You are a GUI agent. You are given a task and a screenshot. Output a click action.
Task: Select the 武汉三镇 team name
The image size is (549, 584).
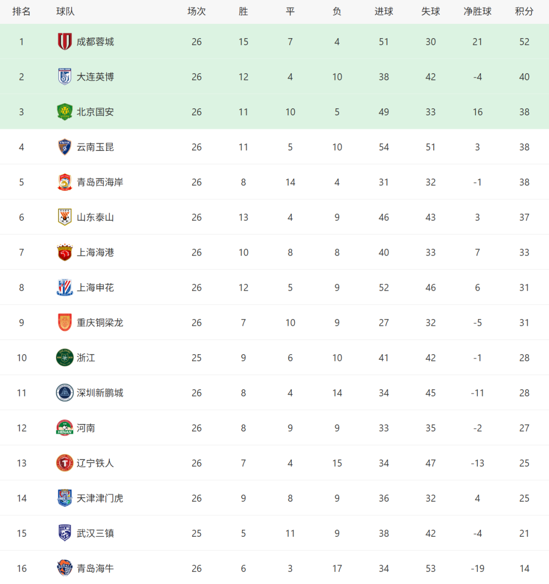point(95,533)
